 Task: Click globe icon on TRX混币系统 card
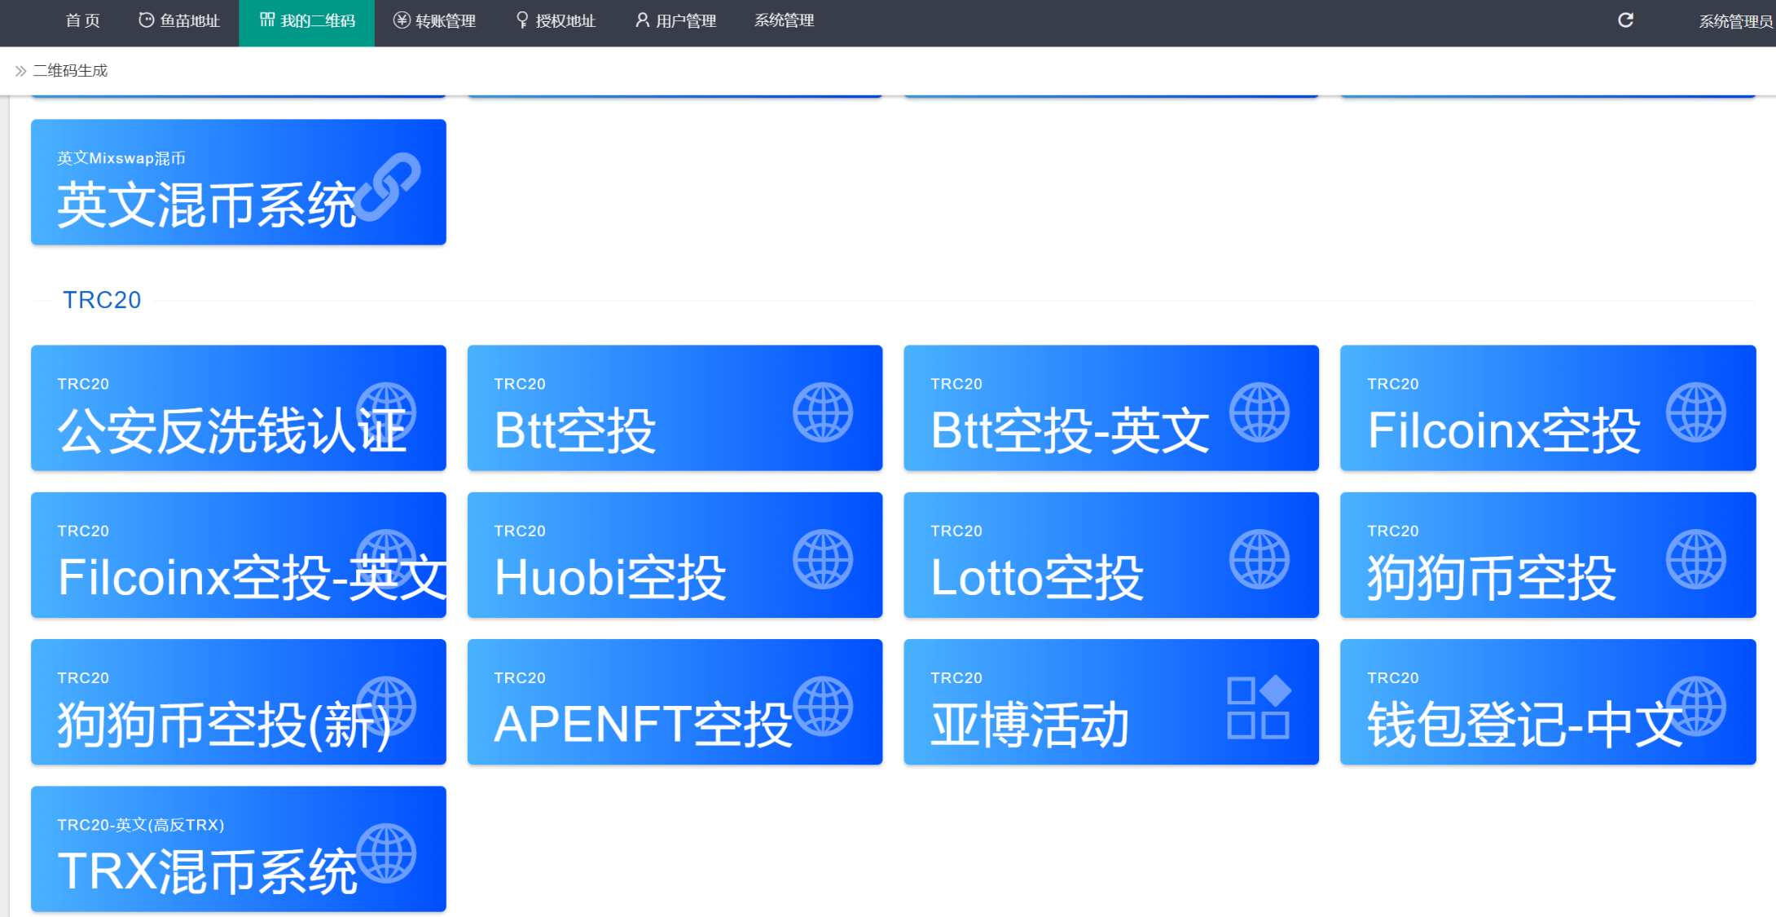click(387, 853)
